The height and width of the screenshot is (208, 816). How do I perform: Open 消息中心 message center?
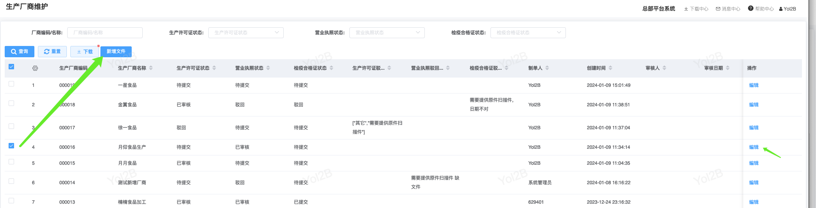[x=728, y=9]
